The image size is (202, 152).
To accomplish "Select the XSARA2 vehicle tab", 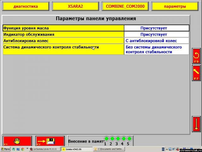I will [x=75, y=6].
